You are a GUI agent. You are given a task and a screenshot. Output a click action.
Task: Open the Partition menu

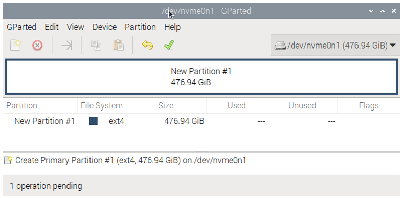coord(140,27)
